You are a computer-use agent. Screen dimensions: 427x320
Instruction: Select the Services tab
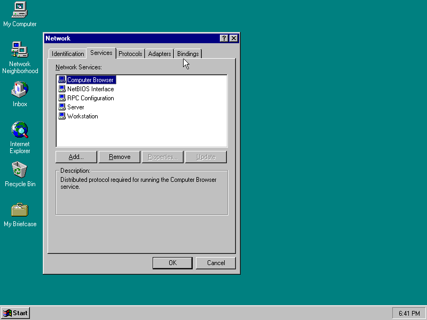pos(101,53)
